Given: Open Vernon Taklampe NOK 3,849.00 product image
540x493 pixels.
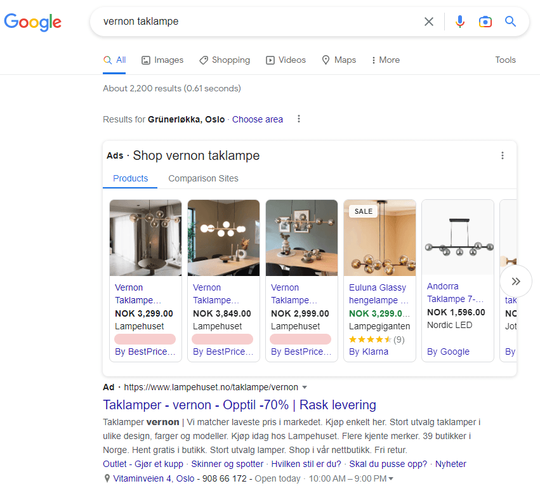Looking at the screenshot, I should (x=223, y=238).
